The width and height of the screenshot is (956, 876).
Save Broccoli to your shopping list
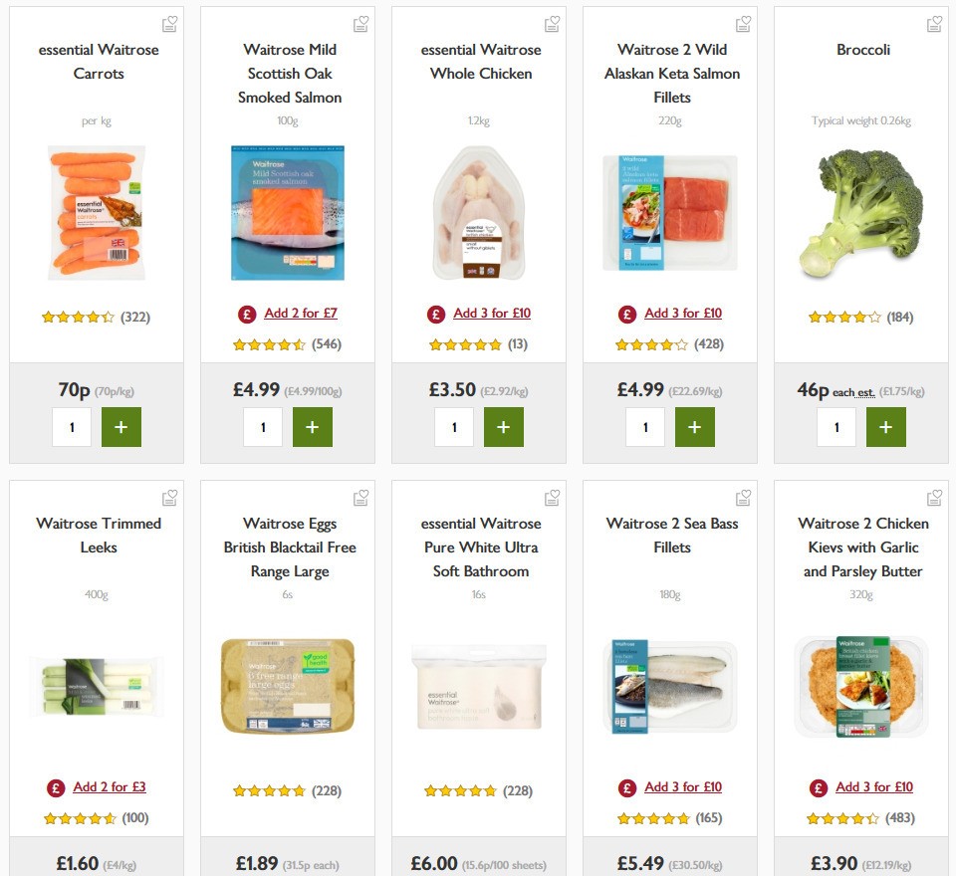click(x=934, y=22)
